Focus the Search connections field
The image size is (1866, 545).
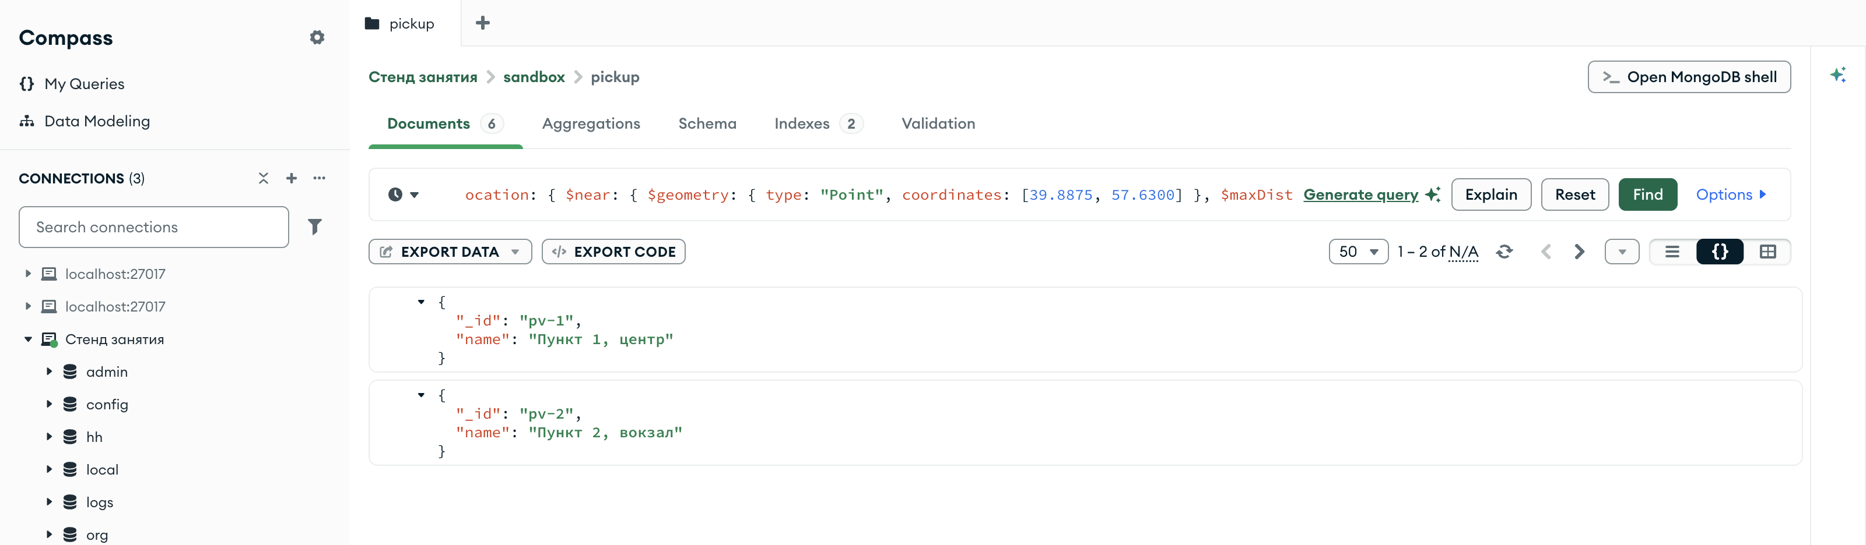153,227
